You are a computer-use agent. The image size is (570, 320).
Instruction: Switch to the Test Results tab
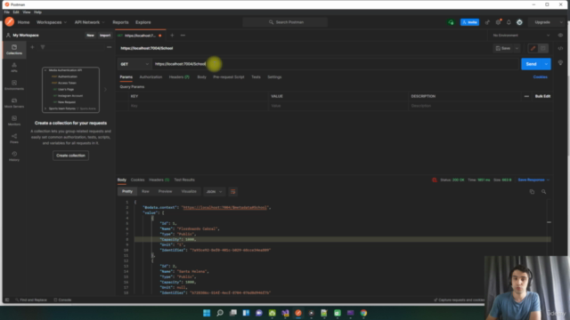tap(184, 180)
